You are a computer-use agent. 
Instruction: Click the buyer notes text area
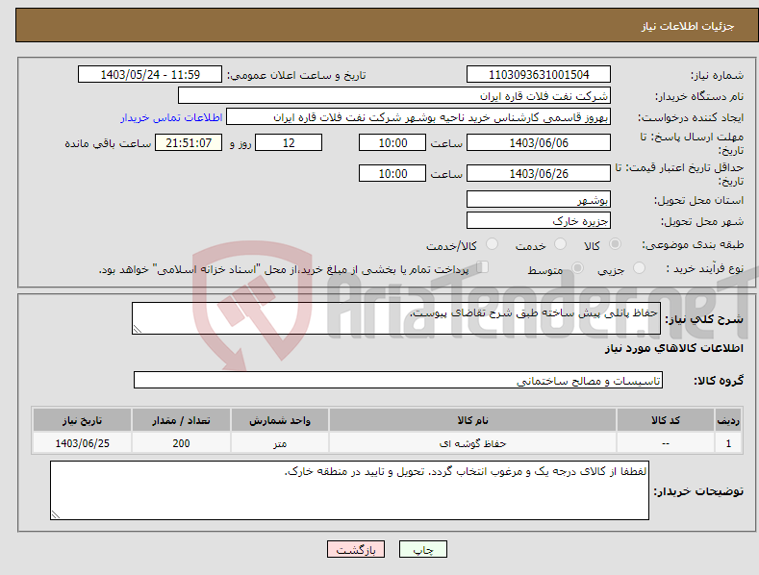pyautogui.click(x=349, y=490)
